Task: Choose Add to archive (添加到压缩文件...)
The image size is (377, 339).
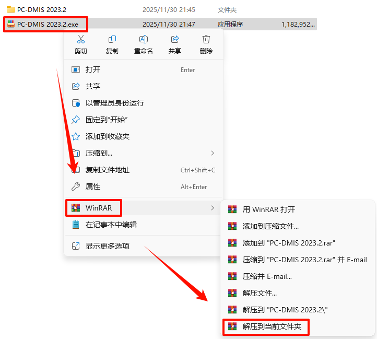Action: pos(298,226)
